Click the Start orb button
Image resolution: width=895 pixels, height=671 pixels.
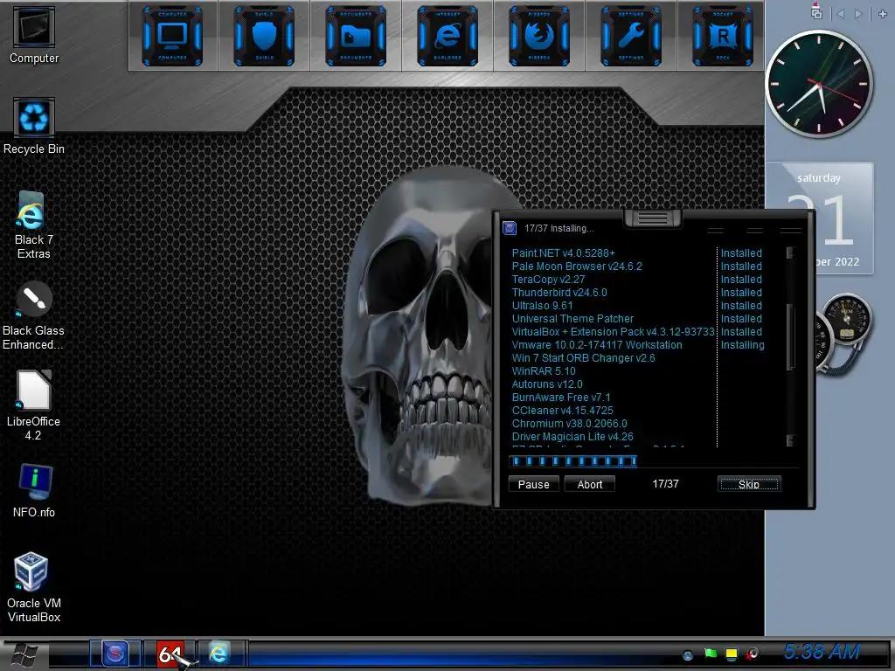[x=24, y=655]
